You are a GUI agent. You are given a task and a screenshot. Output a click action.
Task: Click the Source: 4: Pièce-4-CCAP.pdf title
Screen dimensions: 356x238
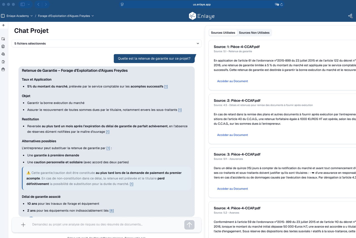tap(237, 208)
